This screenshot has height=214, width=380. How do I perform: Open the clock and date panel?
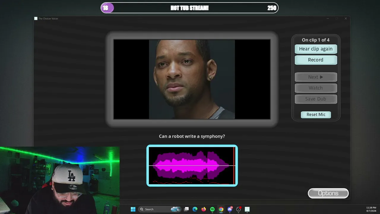(x=371, y=209)
